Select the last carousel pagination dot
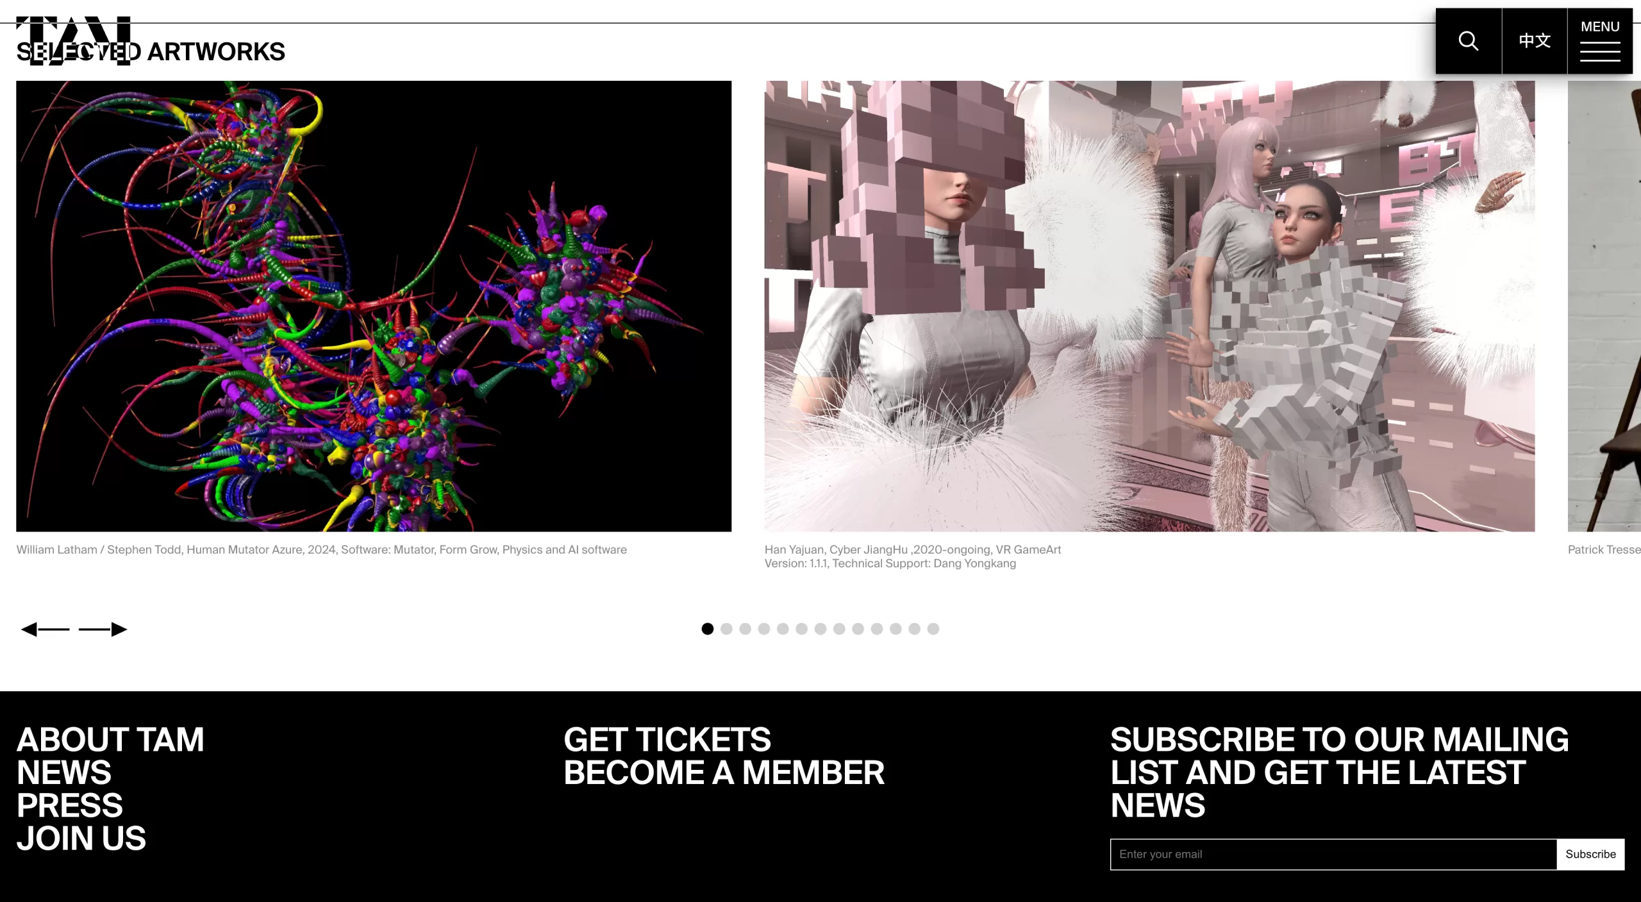This screenshot has width=1641, height=902. tap(933, 629)
